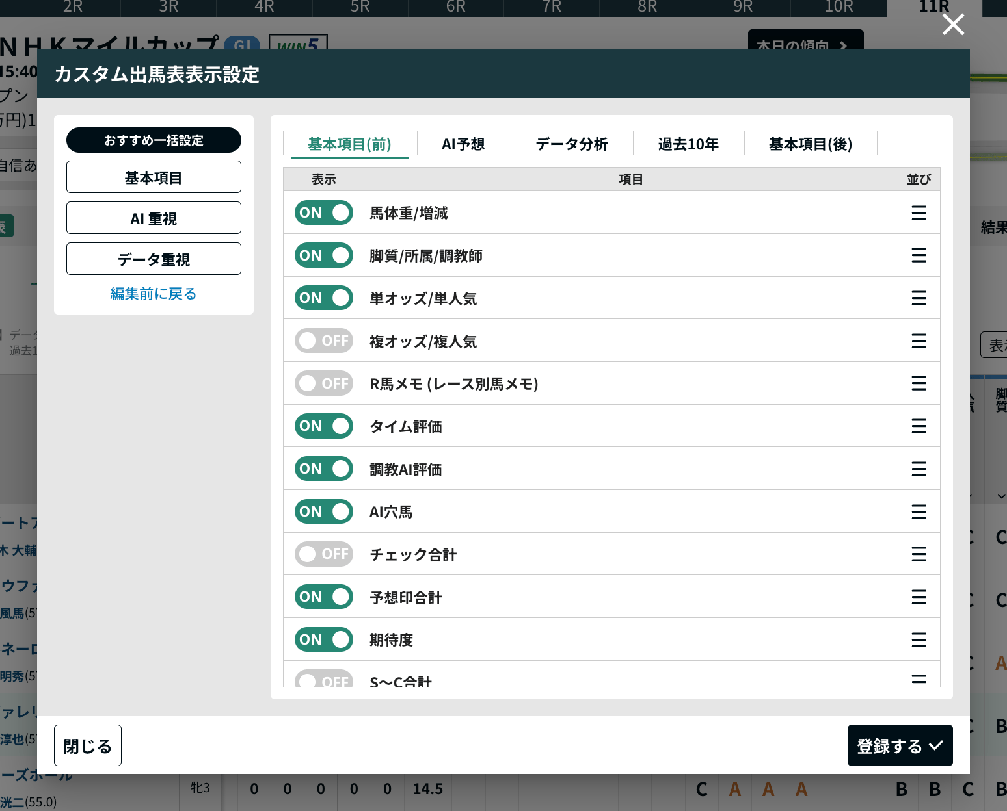
Task: Turn off 馬体重/増減 toggle
Action: tap(324, 212)
